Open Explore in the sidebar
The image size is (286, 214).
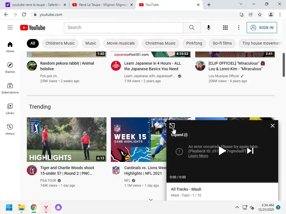click(10, 67)
